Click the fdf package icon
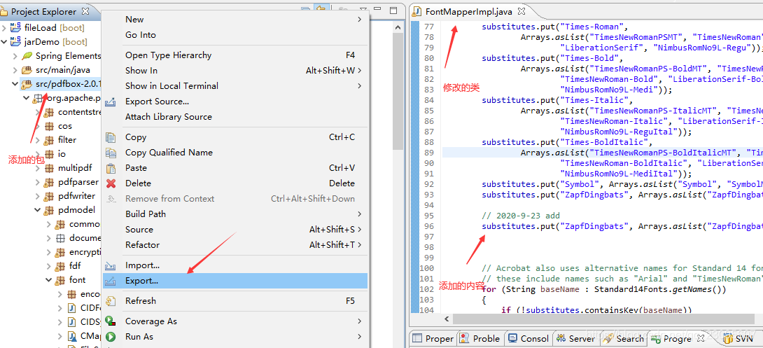This screenshot has width=763, height=348. pos(60,266)
